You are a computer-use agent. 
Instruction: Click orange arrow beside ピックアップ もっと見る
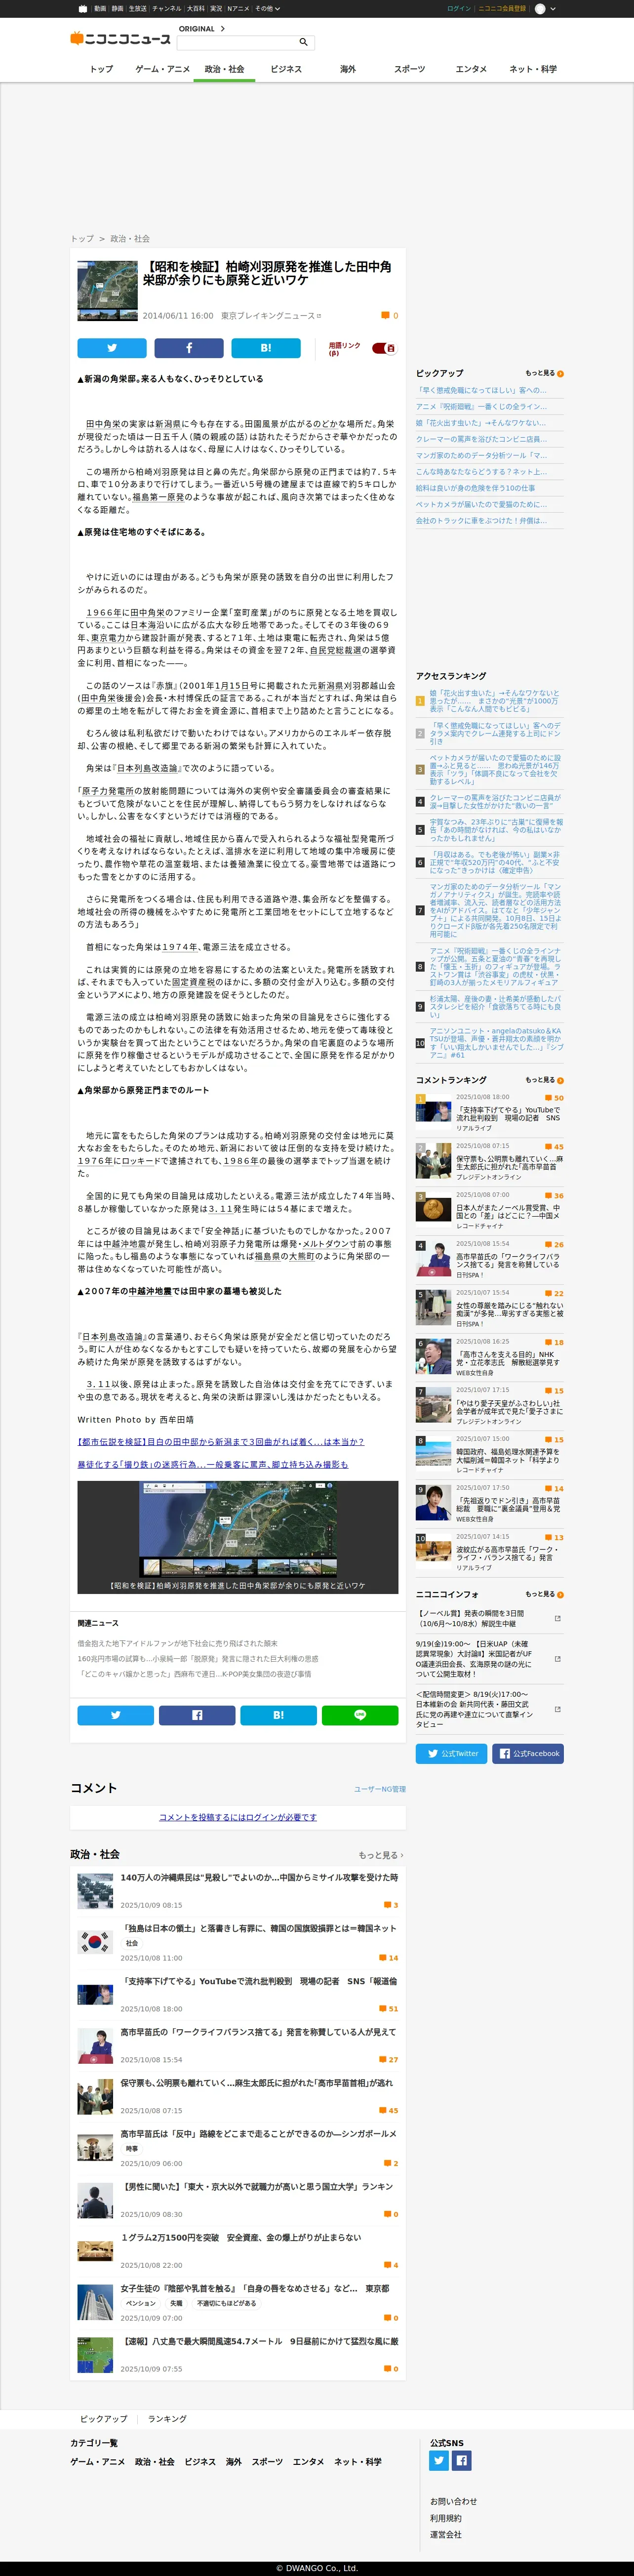coord(560,374)
